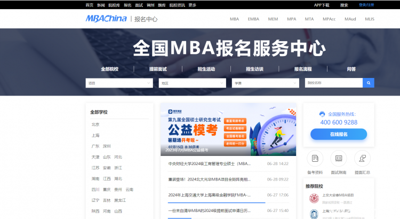Click the 报名中心 heading text
400x219 pixels.
click(x=146, y=19)
